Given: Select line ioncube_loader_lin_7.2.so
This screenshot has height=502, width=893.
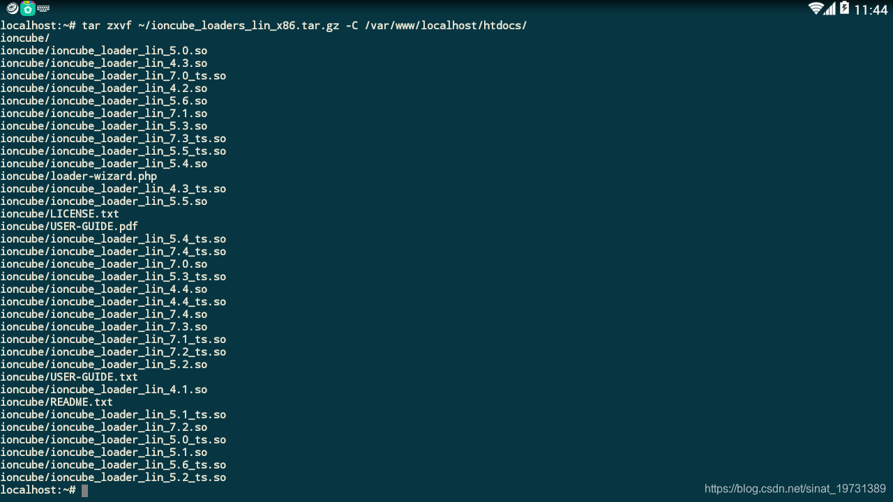Looking at the screenshot, I should 103,427.
